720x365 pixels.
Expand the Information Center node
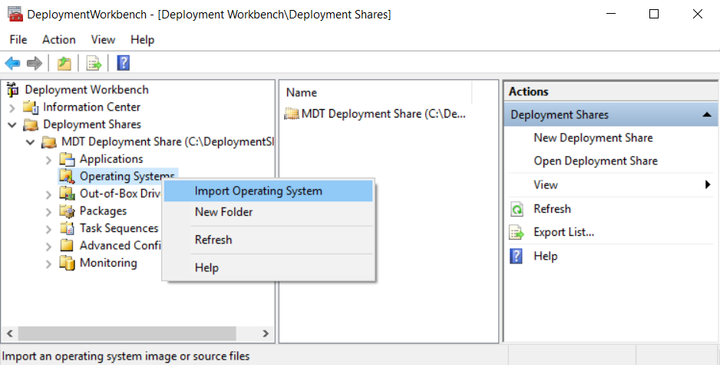pos(12,108)
